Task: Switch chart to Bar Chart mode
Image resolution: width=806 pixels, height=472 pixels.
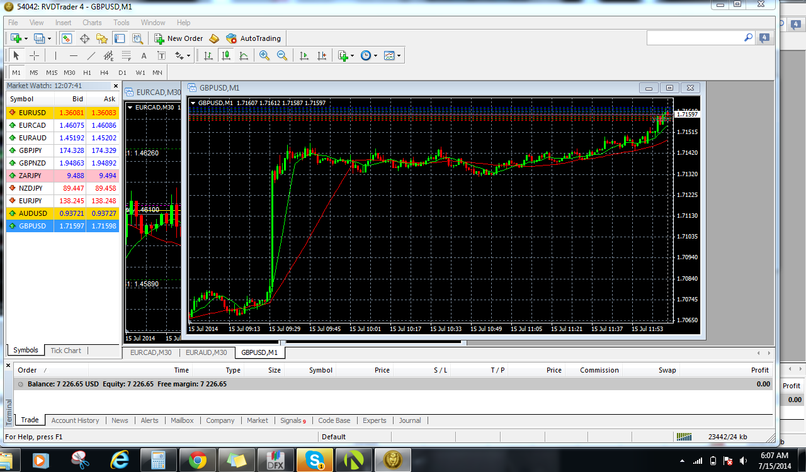Action: (208, 55)
